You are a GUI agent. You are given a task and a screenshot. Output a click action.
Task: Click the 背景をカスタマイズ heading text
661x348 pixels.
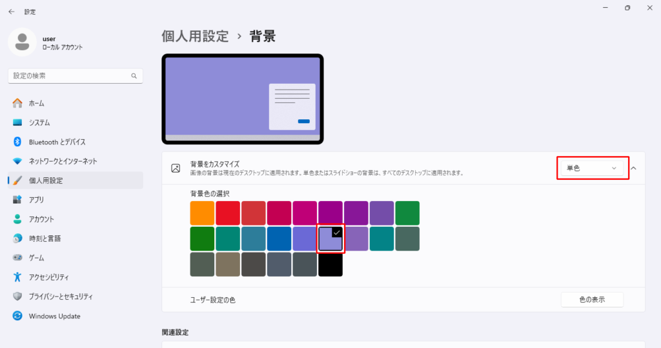215,164
